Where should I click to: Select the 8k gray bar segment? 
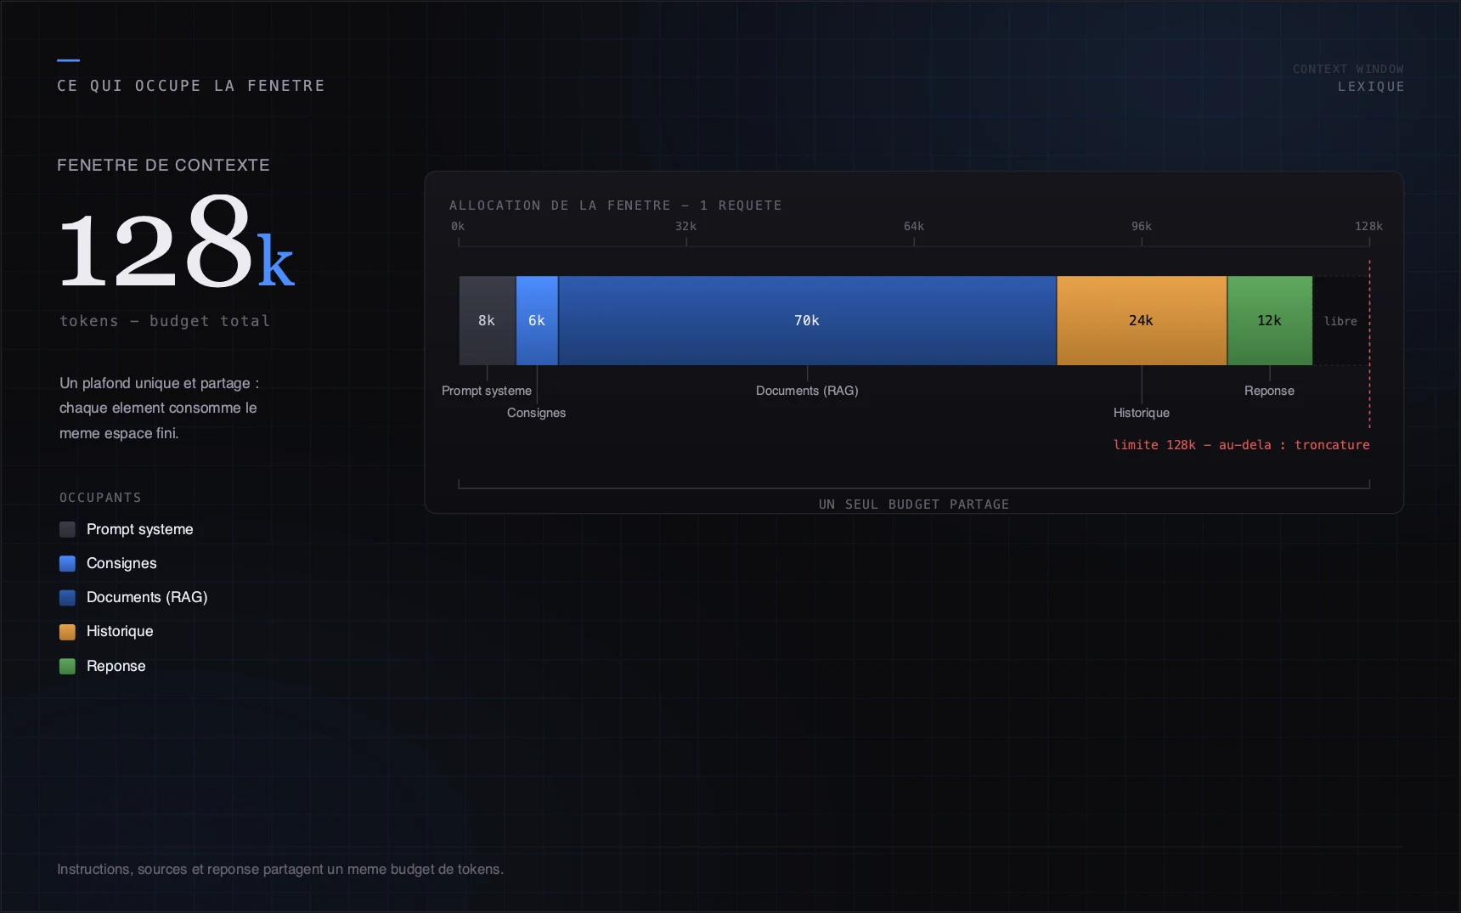[487, 320]
